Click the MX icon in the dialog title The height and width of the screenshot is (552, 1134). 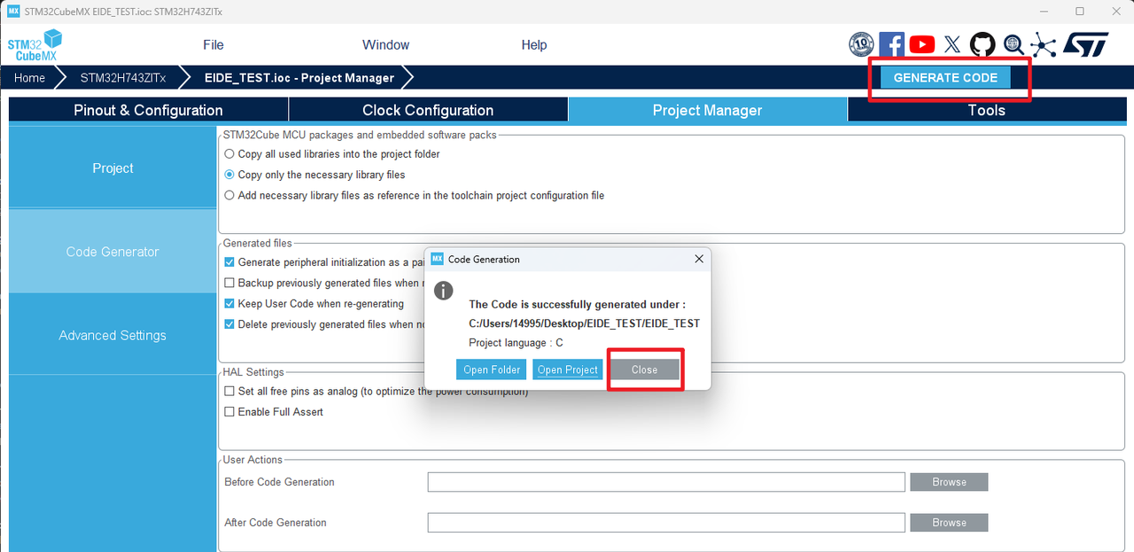(437, 259)
